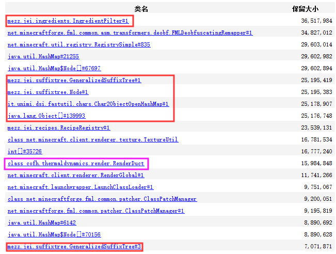Open java.util.HashMap$Node[]#67697 link
This screenshot has height=254, width=336.
[x=54, y=68]
